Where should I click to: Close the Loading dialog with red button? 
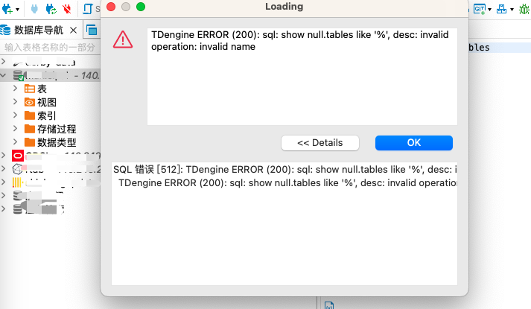point(111,7)
